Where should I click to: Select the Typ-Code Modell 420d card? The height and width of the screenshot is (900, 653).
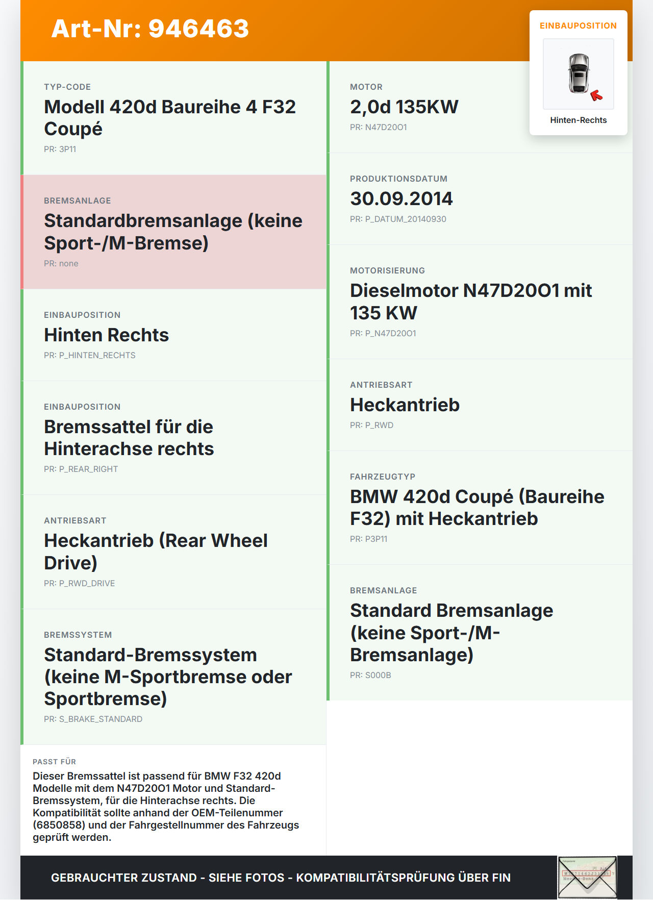click(173, 118)
